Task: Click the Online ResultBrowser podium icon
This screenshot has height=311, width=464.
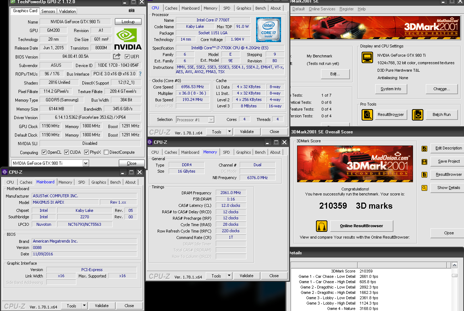Action: (322, 226)
